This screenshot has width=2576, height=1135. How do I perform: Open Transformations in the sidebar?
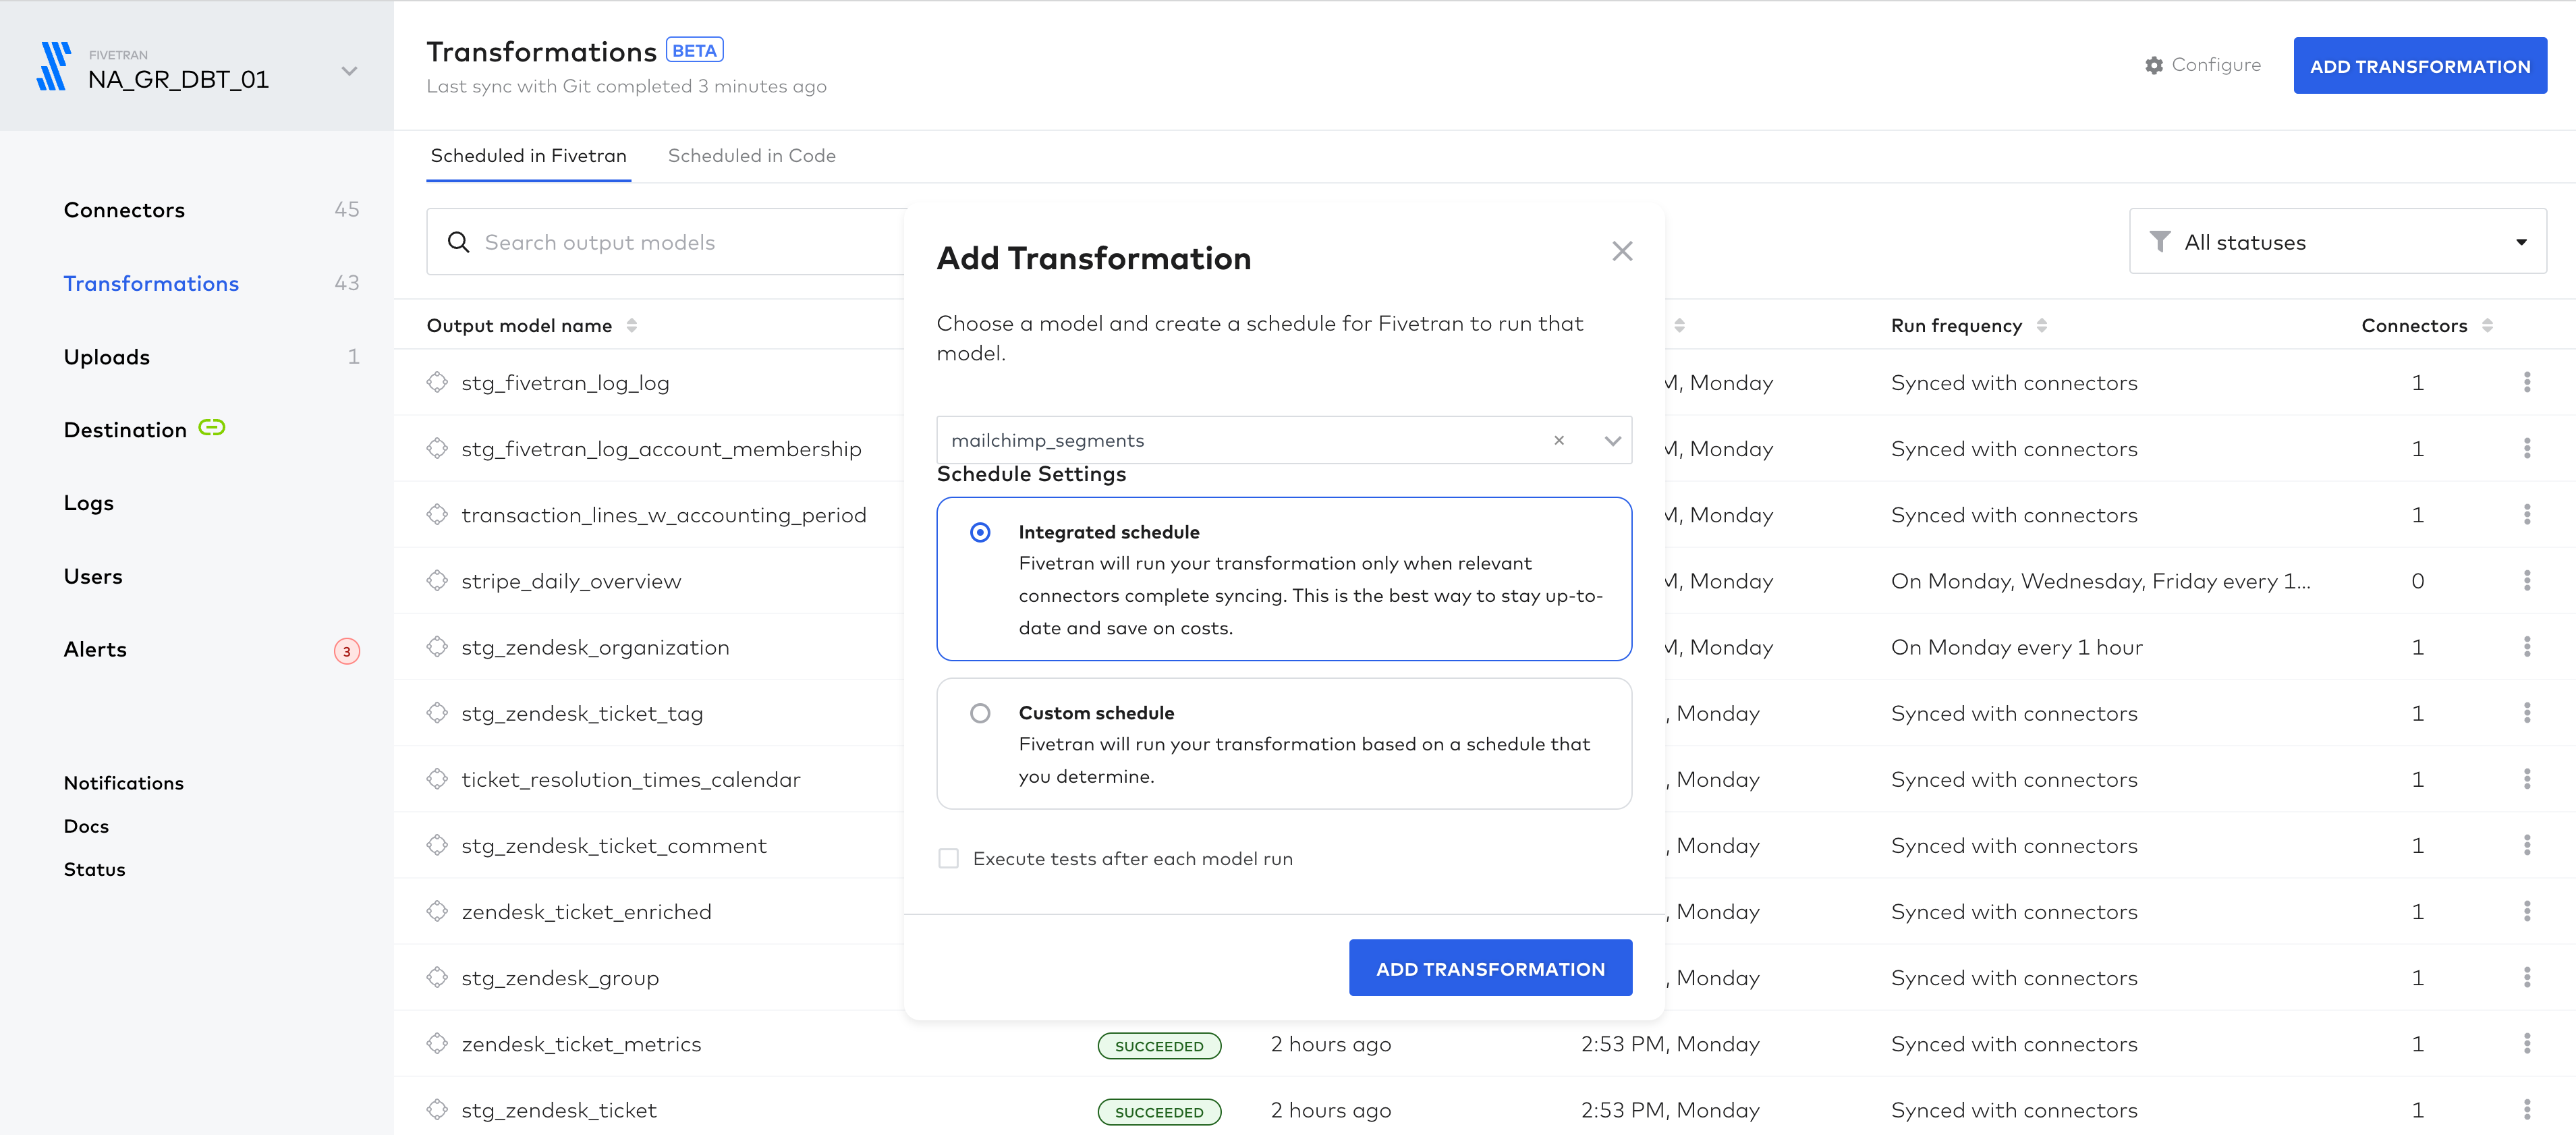point(151,284)
